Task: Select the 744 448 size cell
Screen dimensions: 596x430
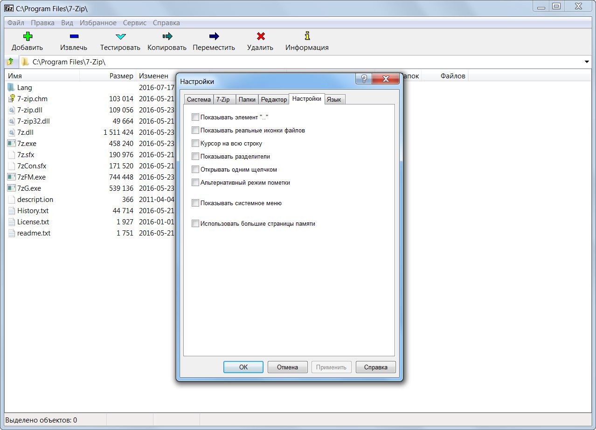Action: point(121,177)
